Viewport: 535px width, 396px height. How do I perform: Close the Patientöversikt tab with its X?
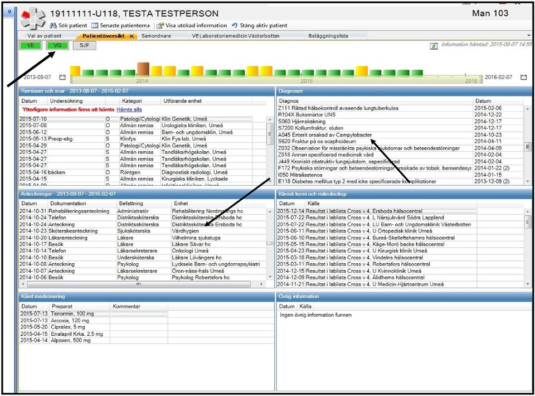coord(132,36)
